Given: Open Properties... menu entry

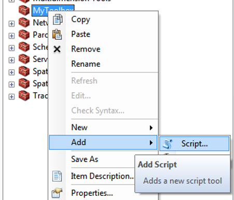Looking at the screenshot, I should (x=92, y=193).
